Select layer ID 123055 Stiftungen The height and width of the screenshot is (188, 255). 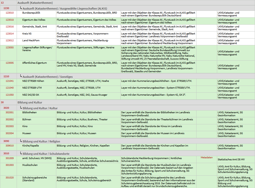tap(10, 48)
